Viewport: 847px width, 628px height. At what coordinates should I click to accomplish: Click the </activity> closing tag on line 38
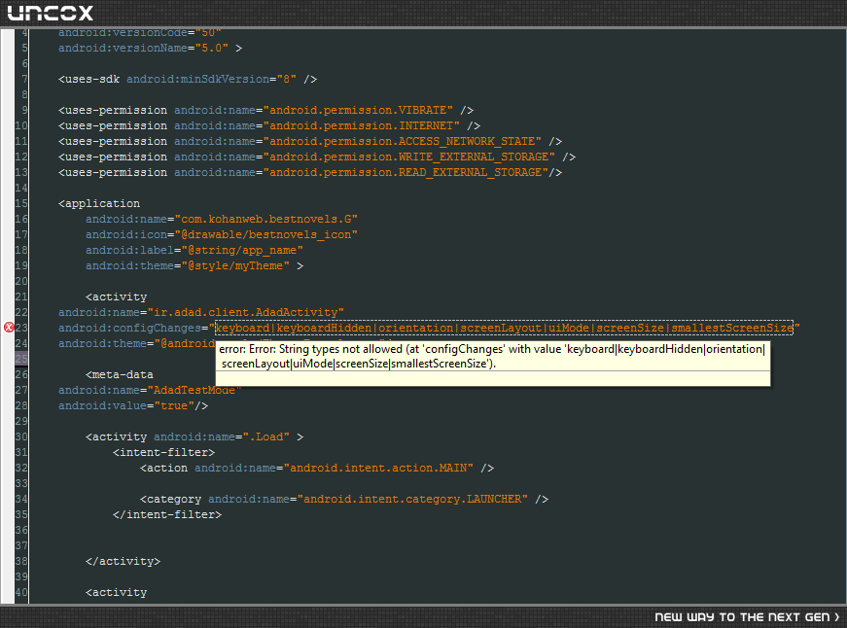[123, 562]
